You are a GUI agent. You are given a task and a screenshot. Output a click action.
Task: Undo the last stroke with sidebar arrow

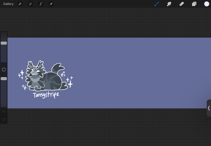point(4,112)
